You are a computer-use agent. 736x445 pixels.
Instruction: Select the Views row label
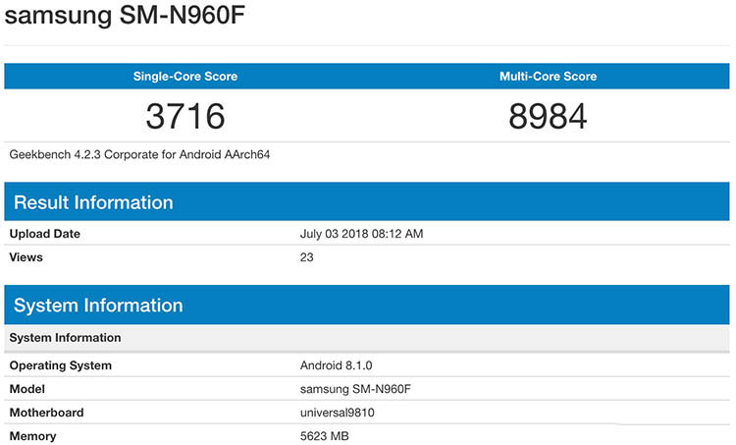click(26, 257)
